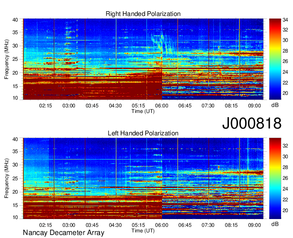Click '04:30' time tick under Right Handed plot
The height and width of the screenshot is (238, 293).
115,106
